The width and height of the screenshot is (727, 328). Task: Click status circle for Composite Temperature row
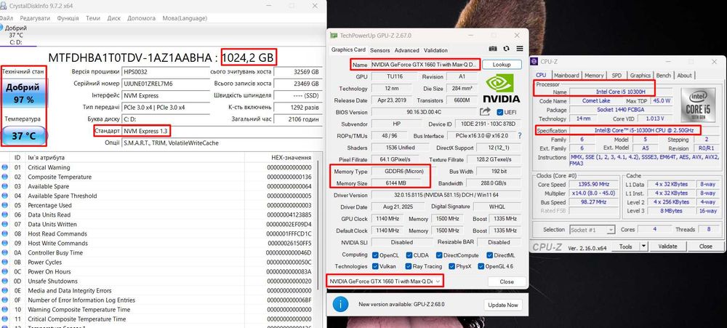click(5, 177)
